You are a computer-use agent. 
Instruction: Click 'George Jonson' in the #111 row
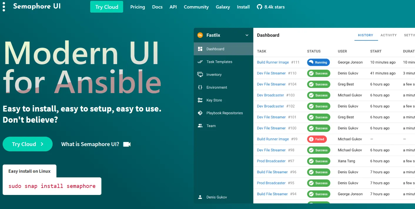(x=350, y=62)
